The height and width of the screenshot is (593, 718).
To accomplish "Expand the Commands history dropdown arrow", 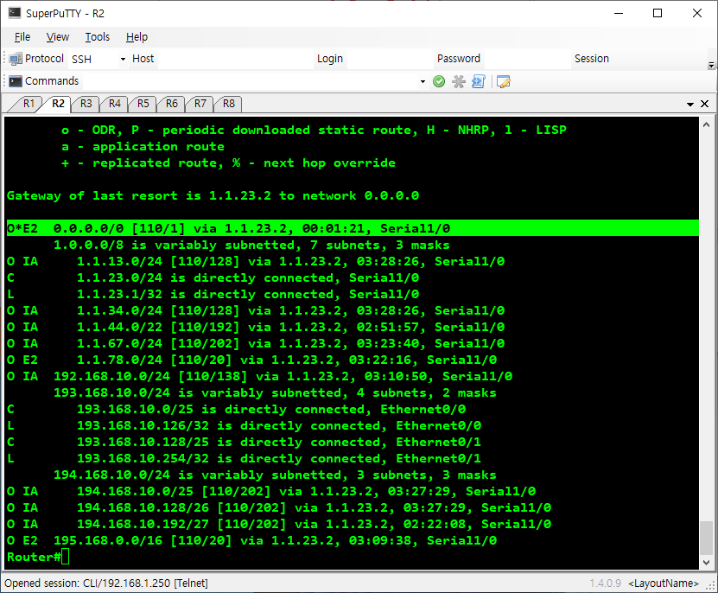I will [423, 82].
